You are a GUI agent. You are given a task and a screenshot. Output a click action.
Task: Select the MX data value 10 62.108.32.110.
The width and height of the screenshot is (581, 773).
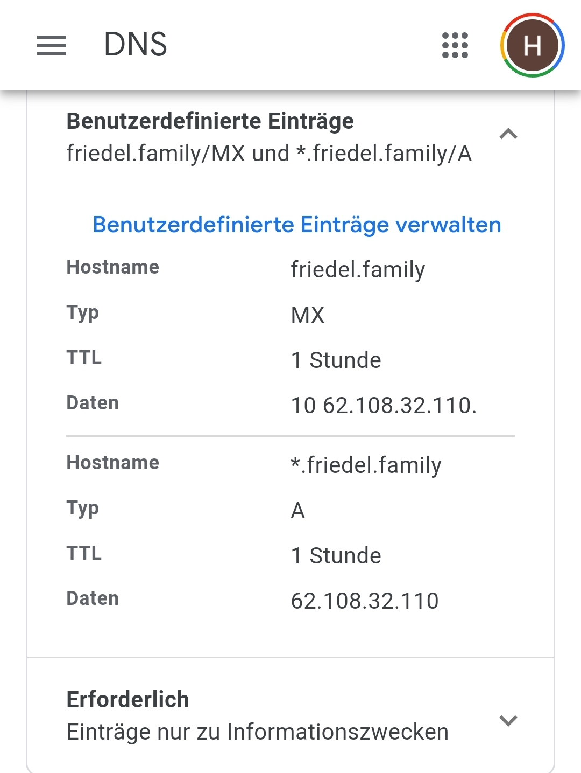pos(384,405)
